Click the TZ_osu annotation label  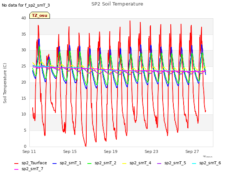[40, 15]
